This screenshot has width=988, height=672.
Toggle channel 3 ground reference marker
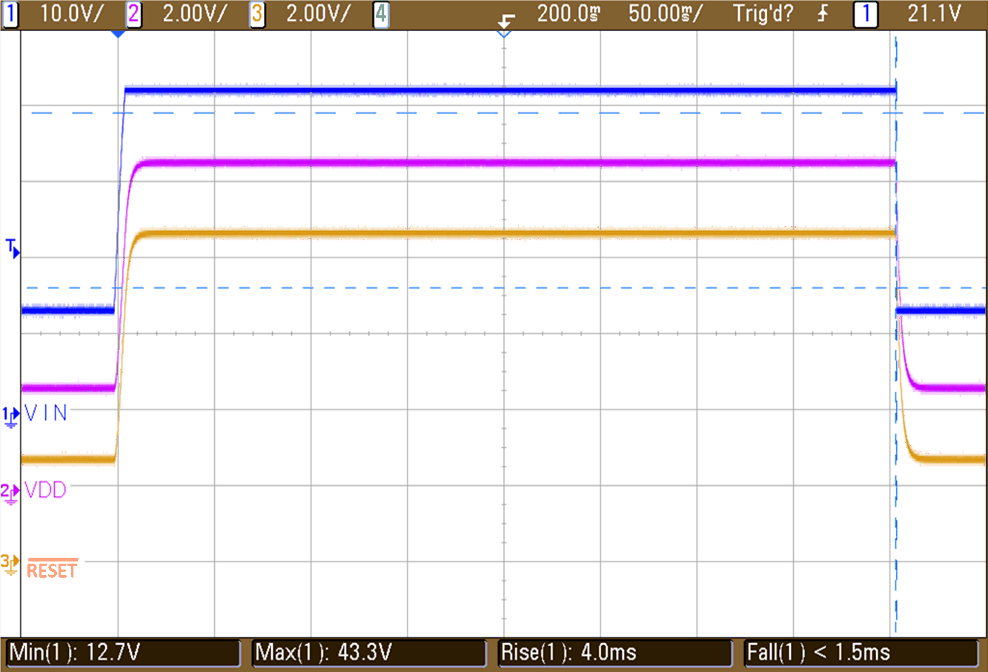tap(10, 562)
